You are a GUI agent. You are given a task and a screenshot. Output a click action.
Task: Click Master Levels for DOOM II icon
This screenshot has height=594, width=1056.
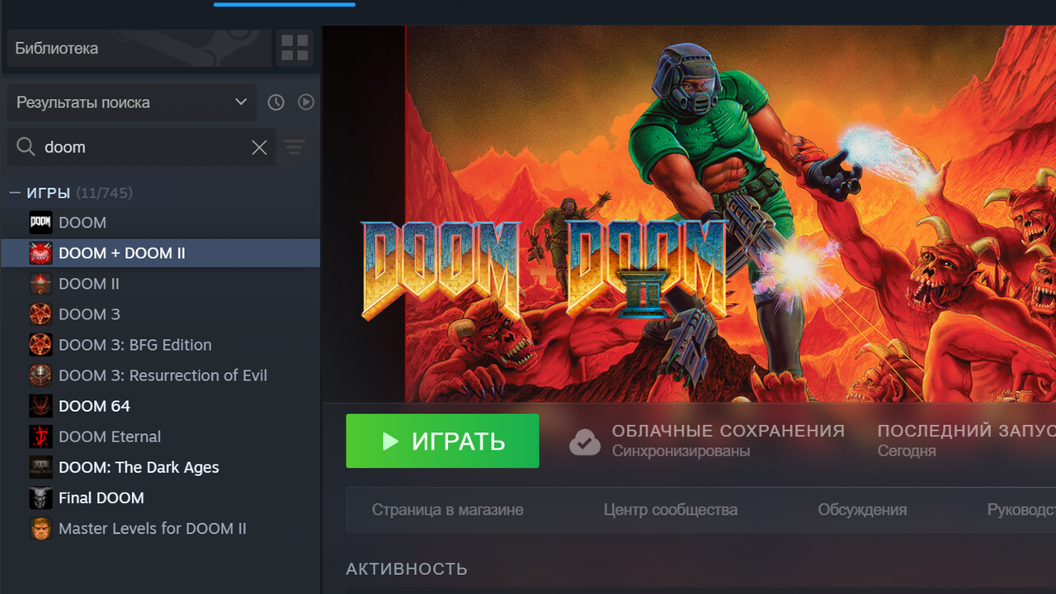40,528
